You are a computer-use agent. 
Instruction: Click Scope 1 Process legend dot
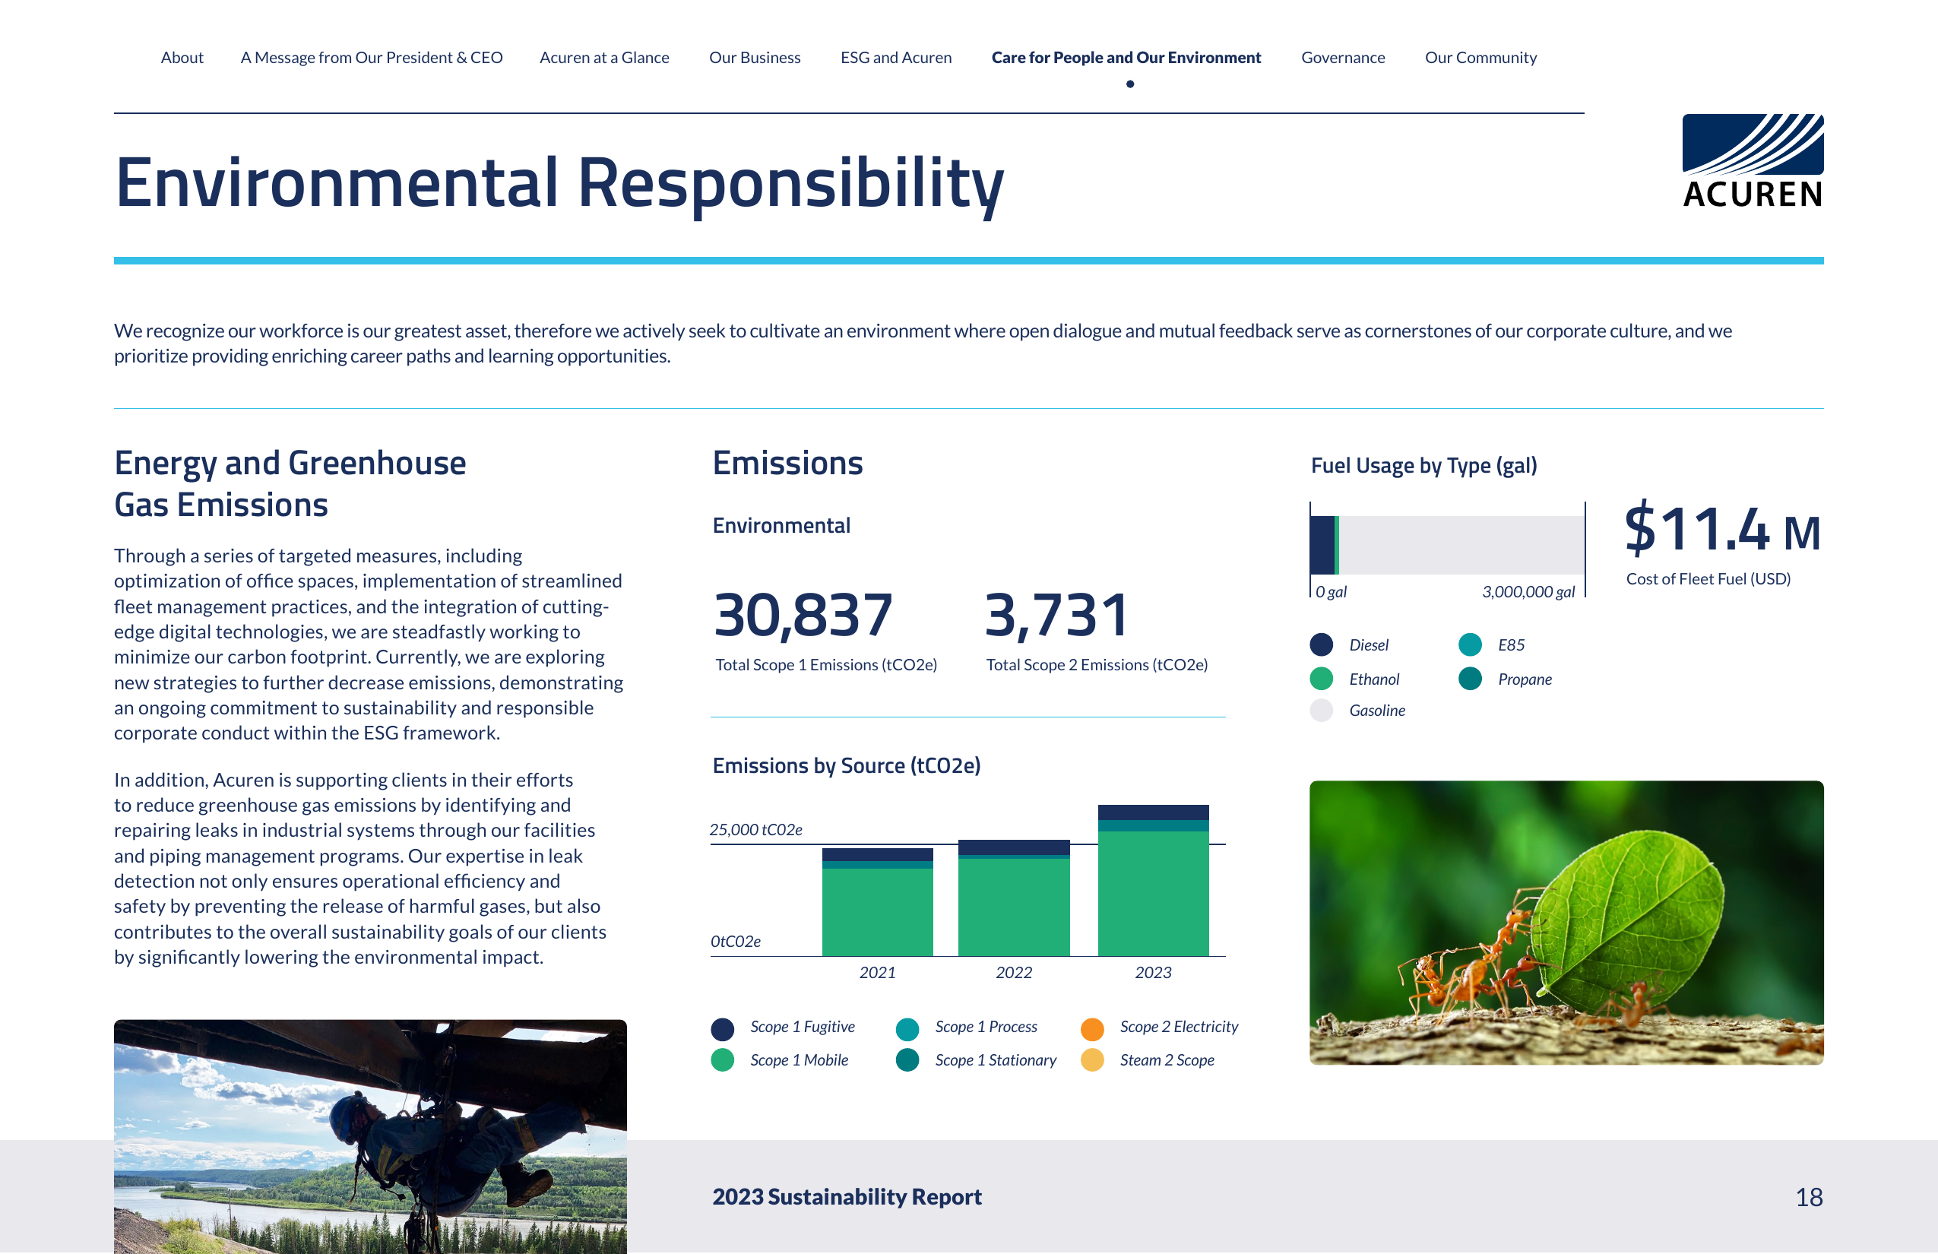coord(907,1030)
